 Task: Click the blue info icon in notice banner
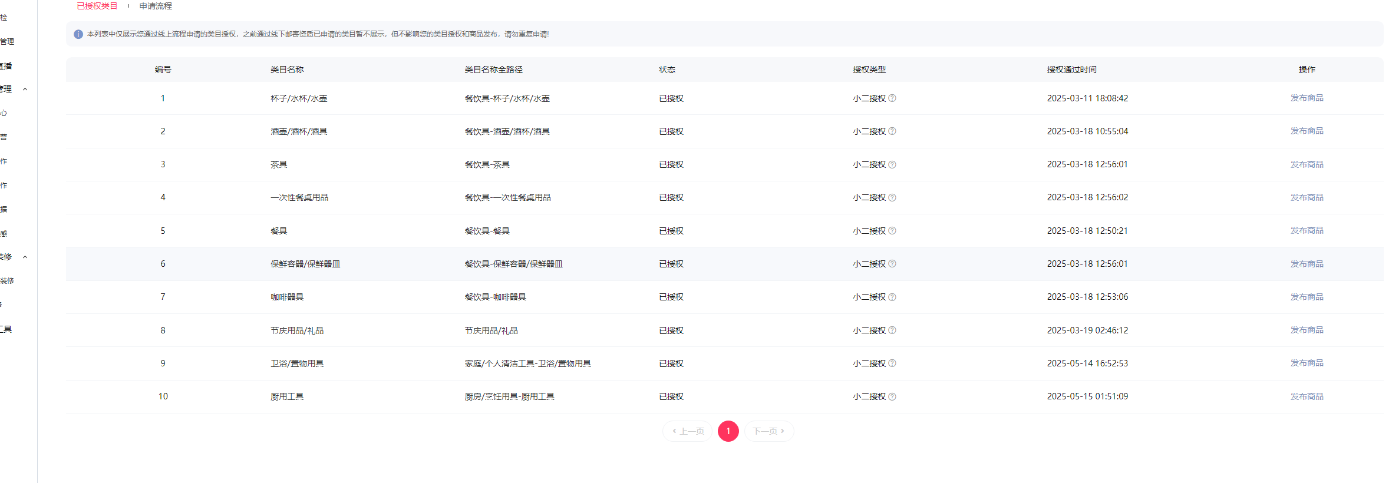pos(78,34)
